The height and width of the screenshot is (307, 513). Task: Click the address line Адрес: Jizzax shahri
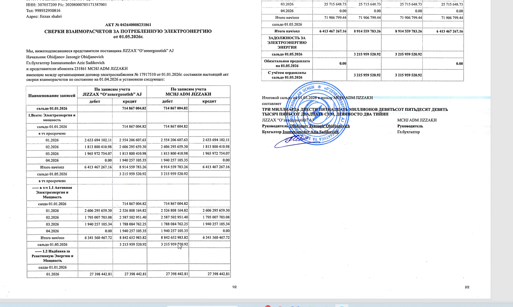[x=44, y=16]
